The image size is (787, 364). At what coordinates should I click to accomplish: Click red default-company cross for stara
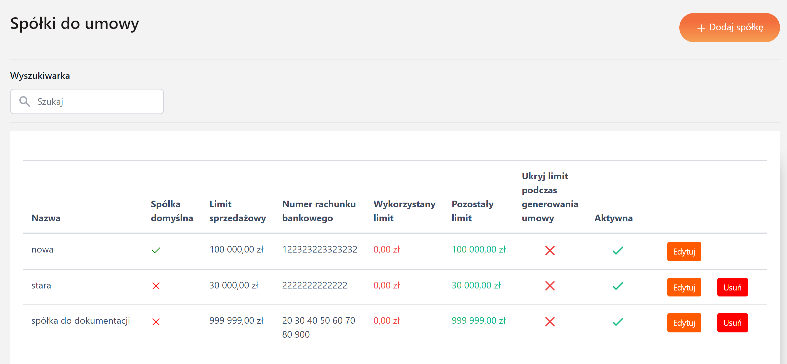[x=156, y=286]
